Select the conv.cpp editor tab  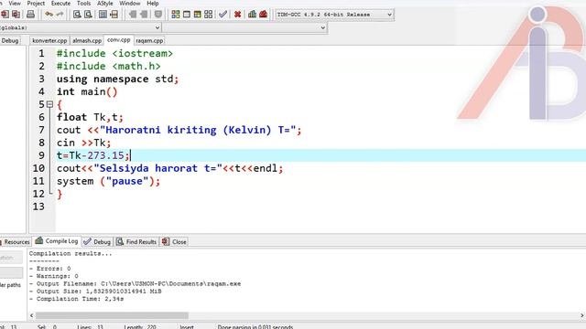tap(118, 40)
